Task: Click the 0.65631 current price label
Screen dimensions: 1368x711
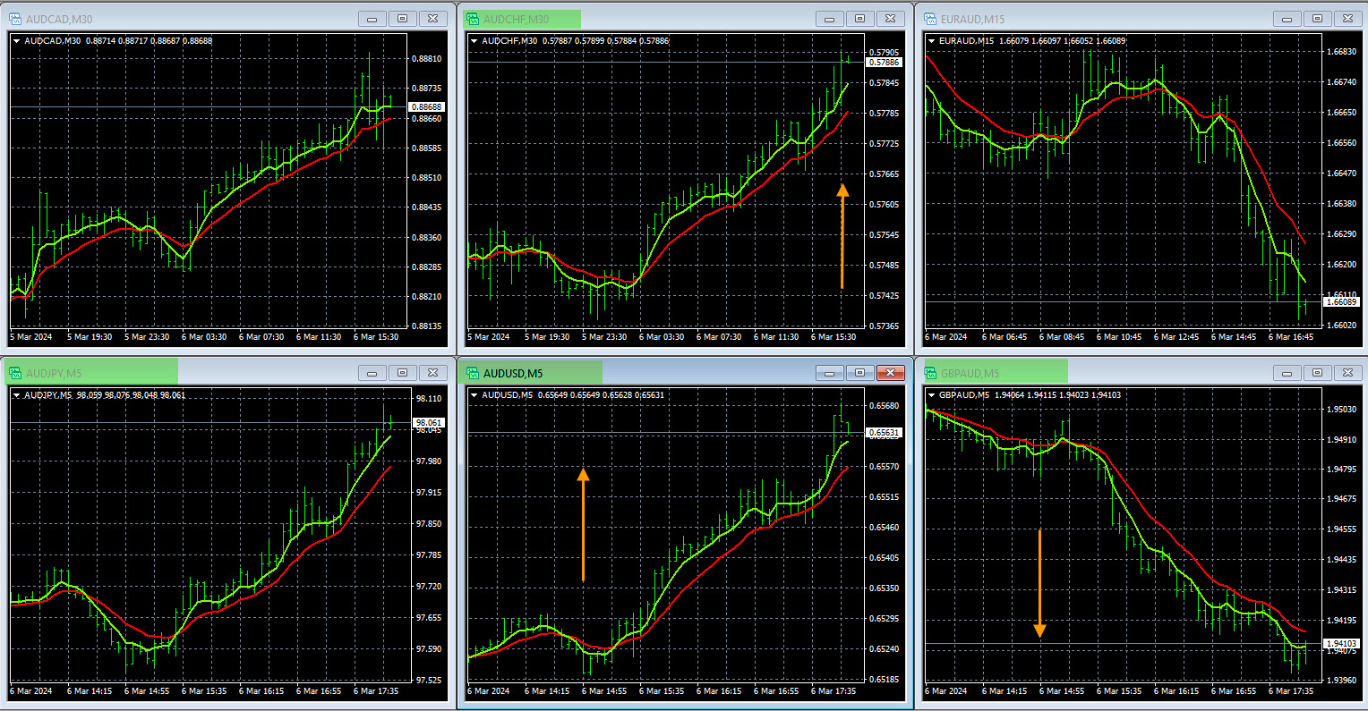Action: (x=885, y=433)
